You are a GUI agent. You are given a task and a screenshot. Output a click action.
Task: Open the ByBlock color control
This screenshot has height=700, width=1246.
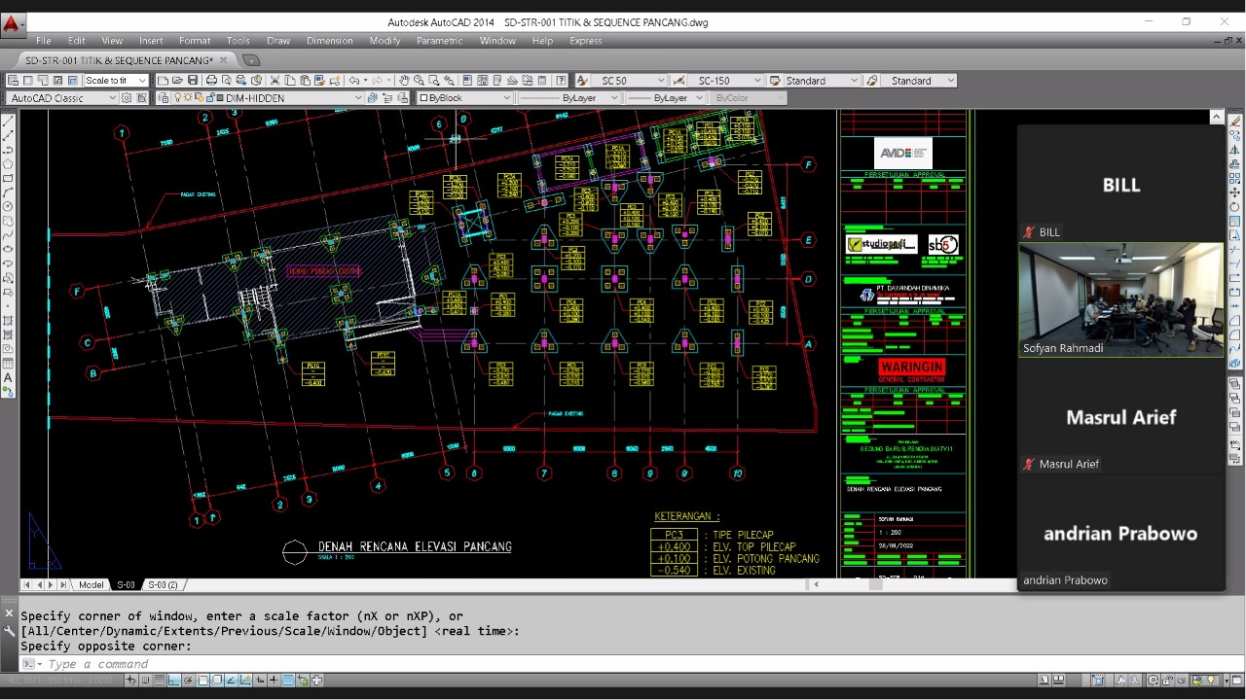[x=464, y=98]
